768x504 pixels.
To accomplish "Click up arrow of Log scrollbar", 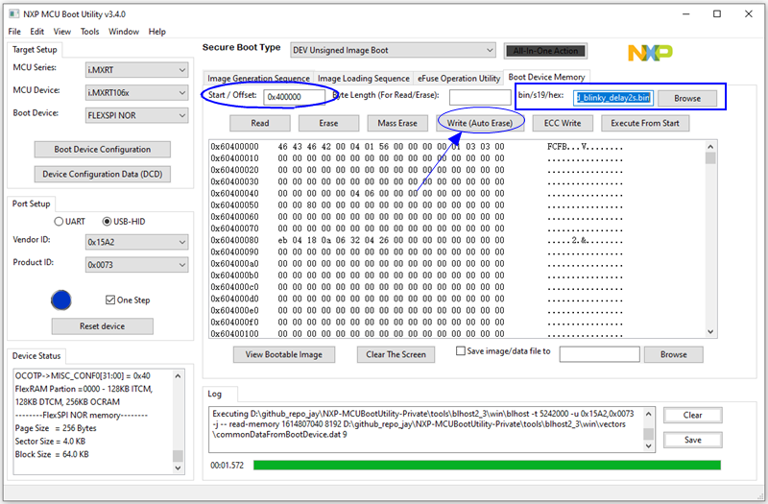I will pyautogui.click(x=649, y=414).
